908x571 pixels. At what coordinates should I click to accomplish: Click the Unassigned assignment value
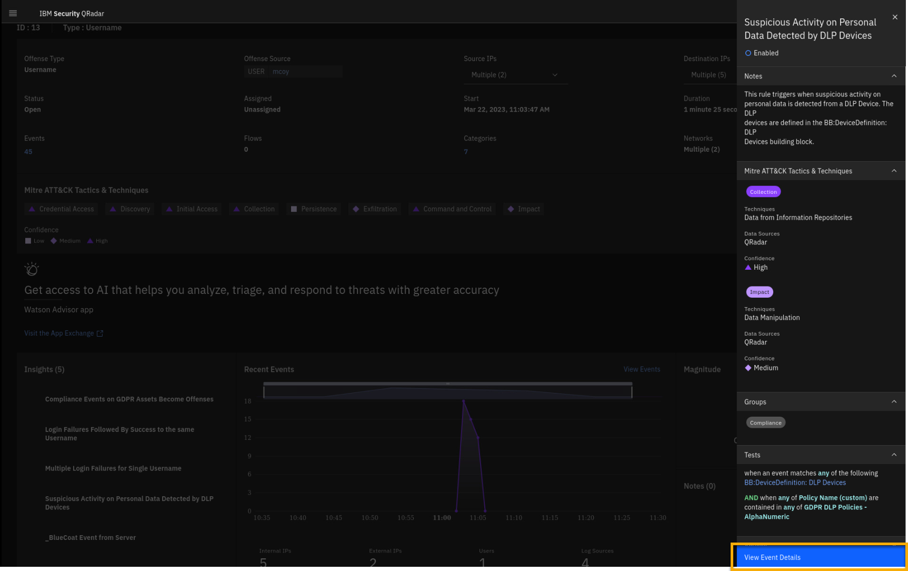(262, 110)
